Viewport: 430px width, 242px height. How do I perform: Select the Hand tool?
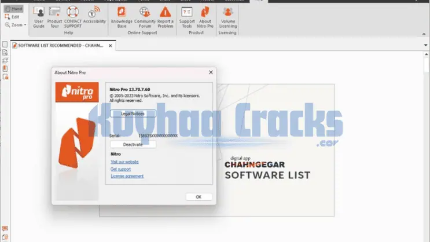pos(13,9)
